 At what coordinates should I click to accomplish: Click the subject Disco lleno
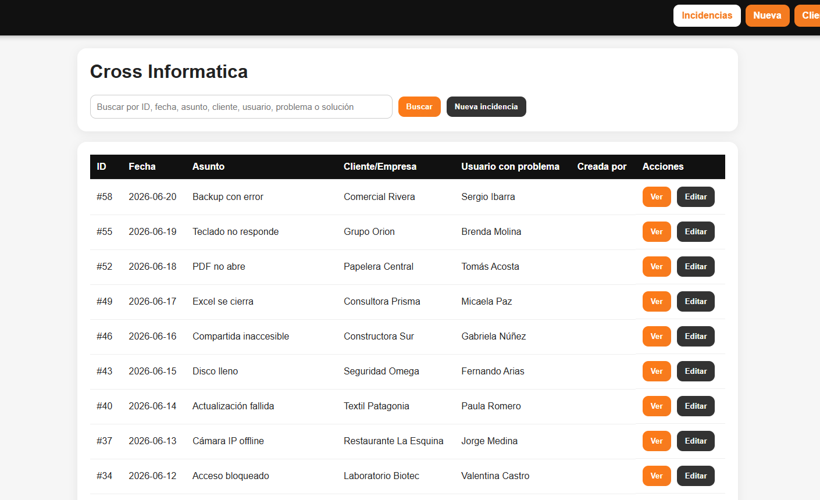click(215, 372)
